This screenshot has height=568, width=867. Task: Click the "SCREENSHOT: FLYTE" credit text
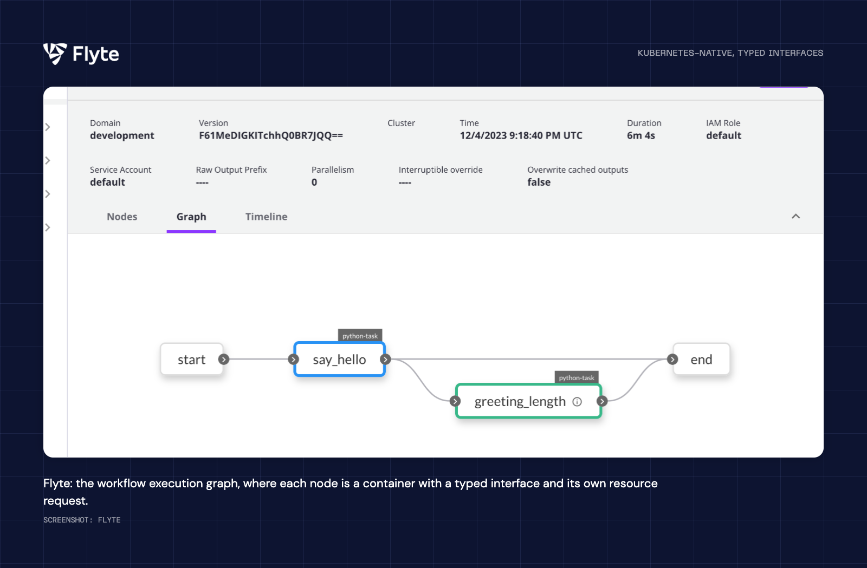coord(82,520)
